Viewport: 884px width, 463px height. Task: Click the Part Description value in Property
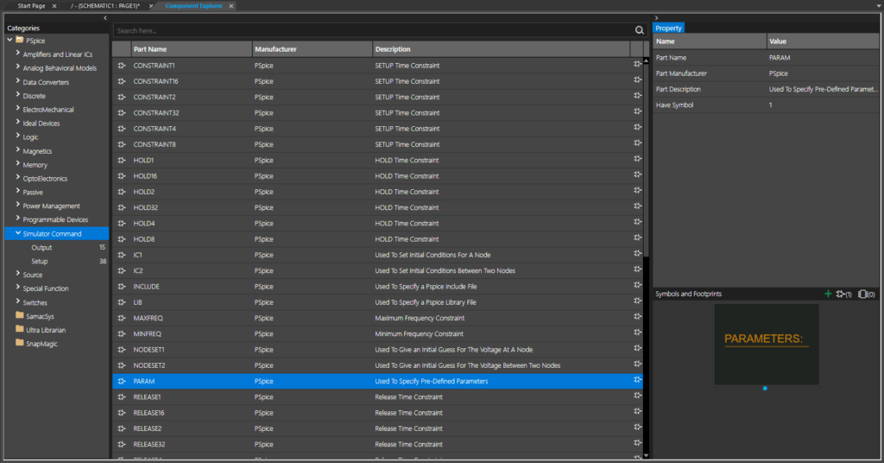pyautogui.click(x=823, y=89)
